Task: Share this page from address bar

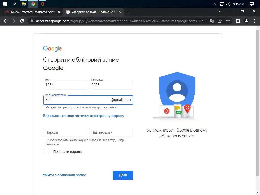Action: pos(220,21)
